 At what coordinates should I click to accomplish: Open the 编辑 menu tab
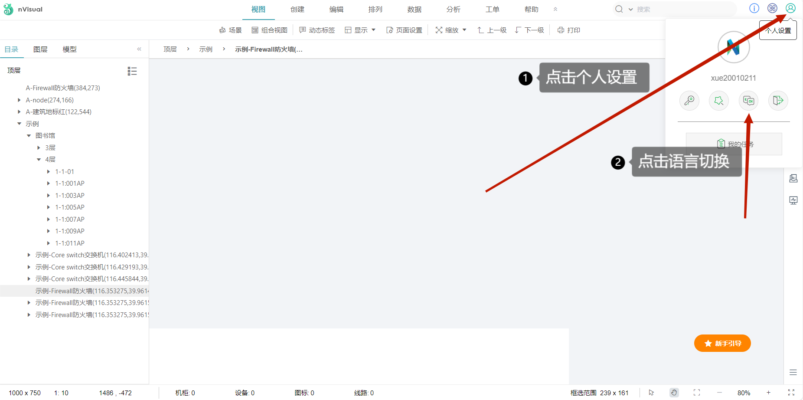pyautogui.click(x=336, y=10)
